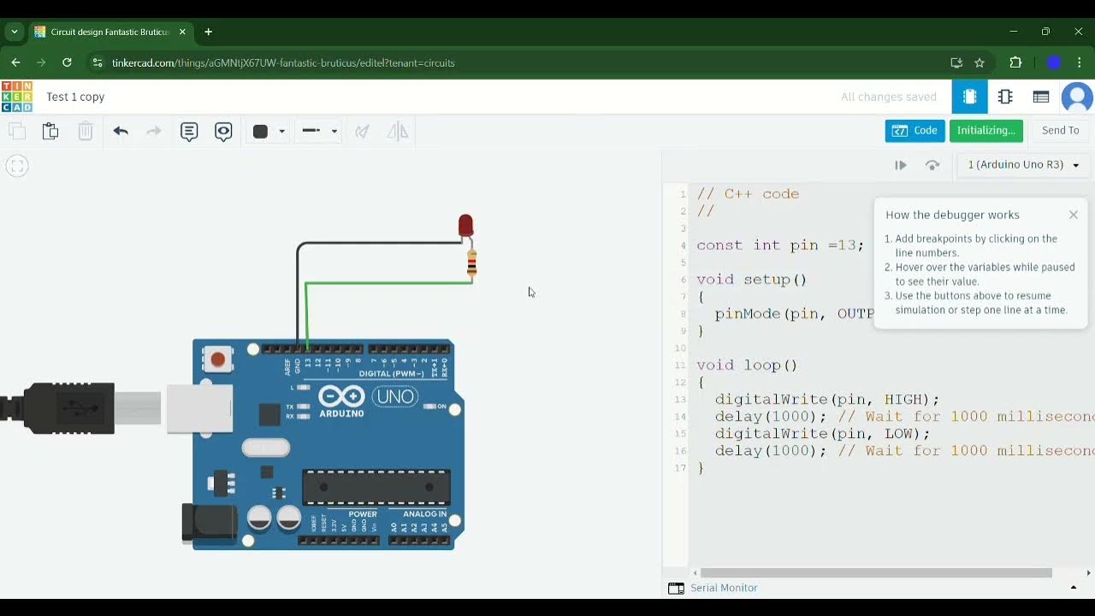The height and width of the screenshot is (616, 1095).
Task: Click the void loop() code line
Action: pos(747,365)
